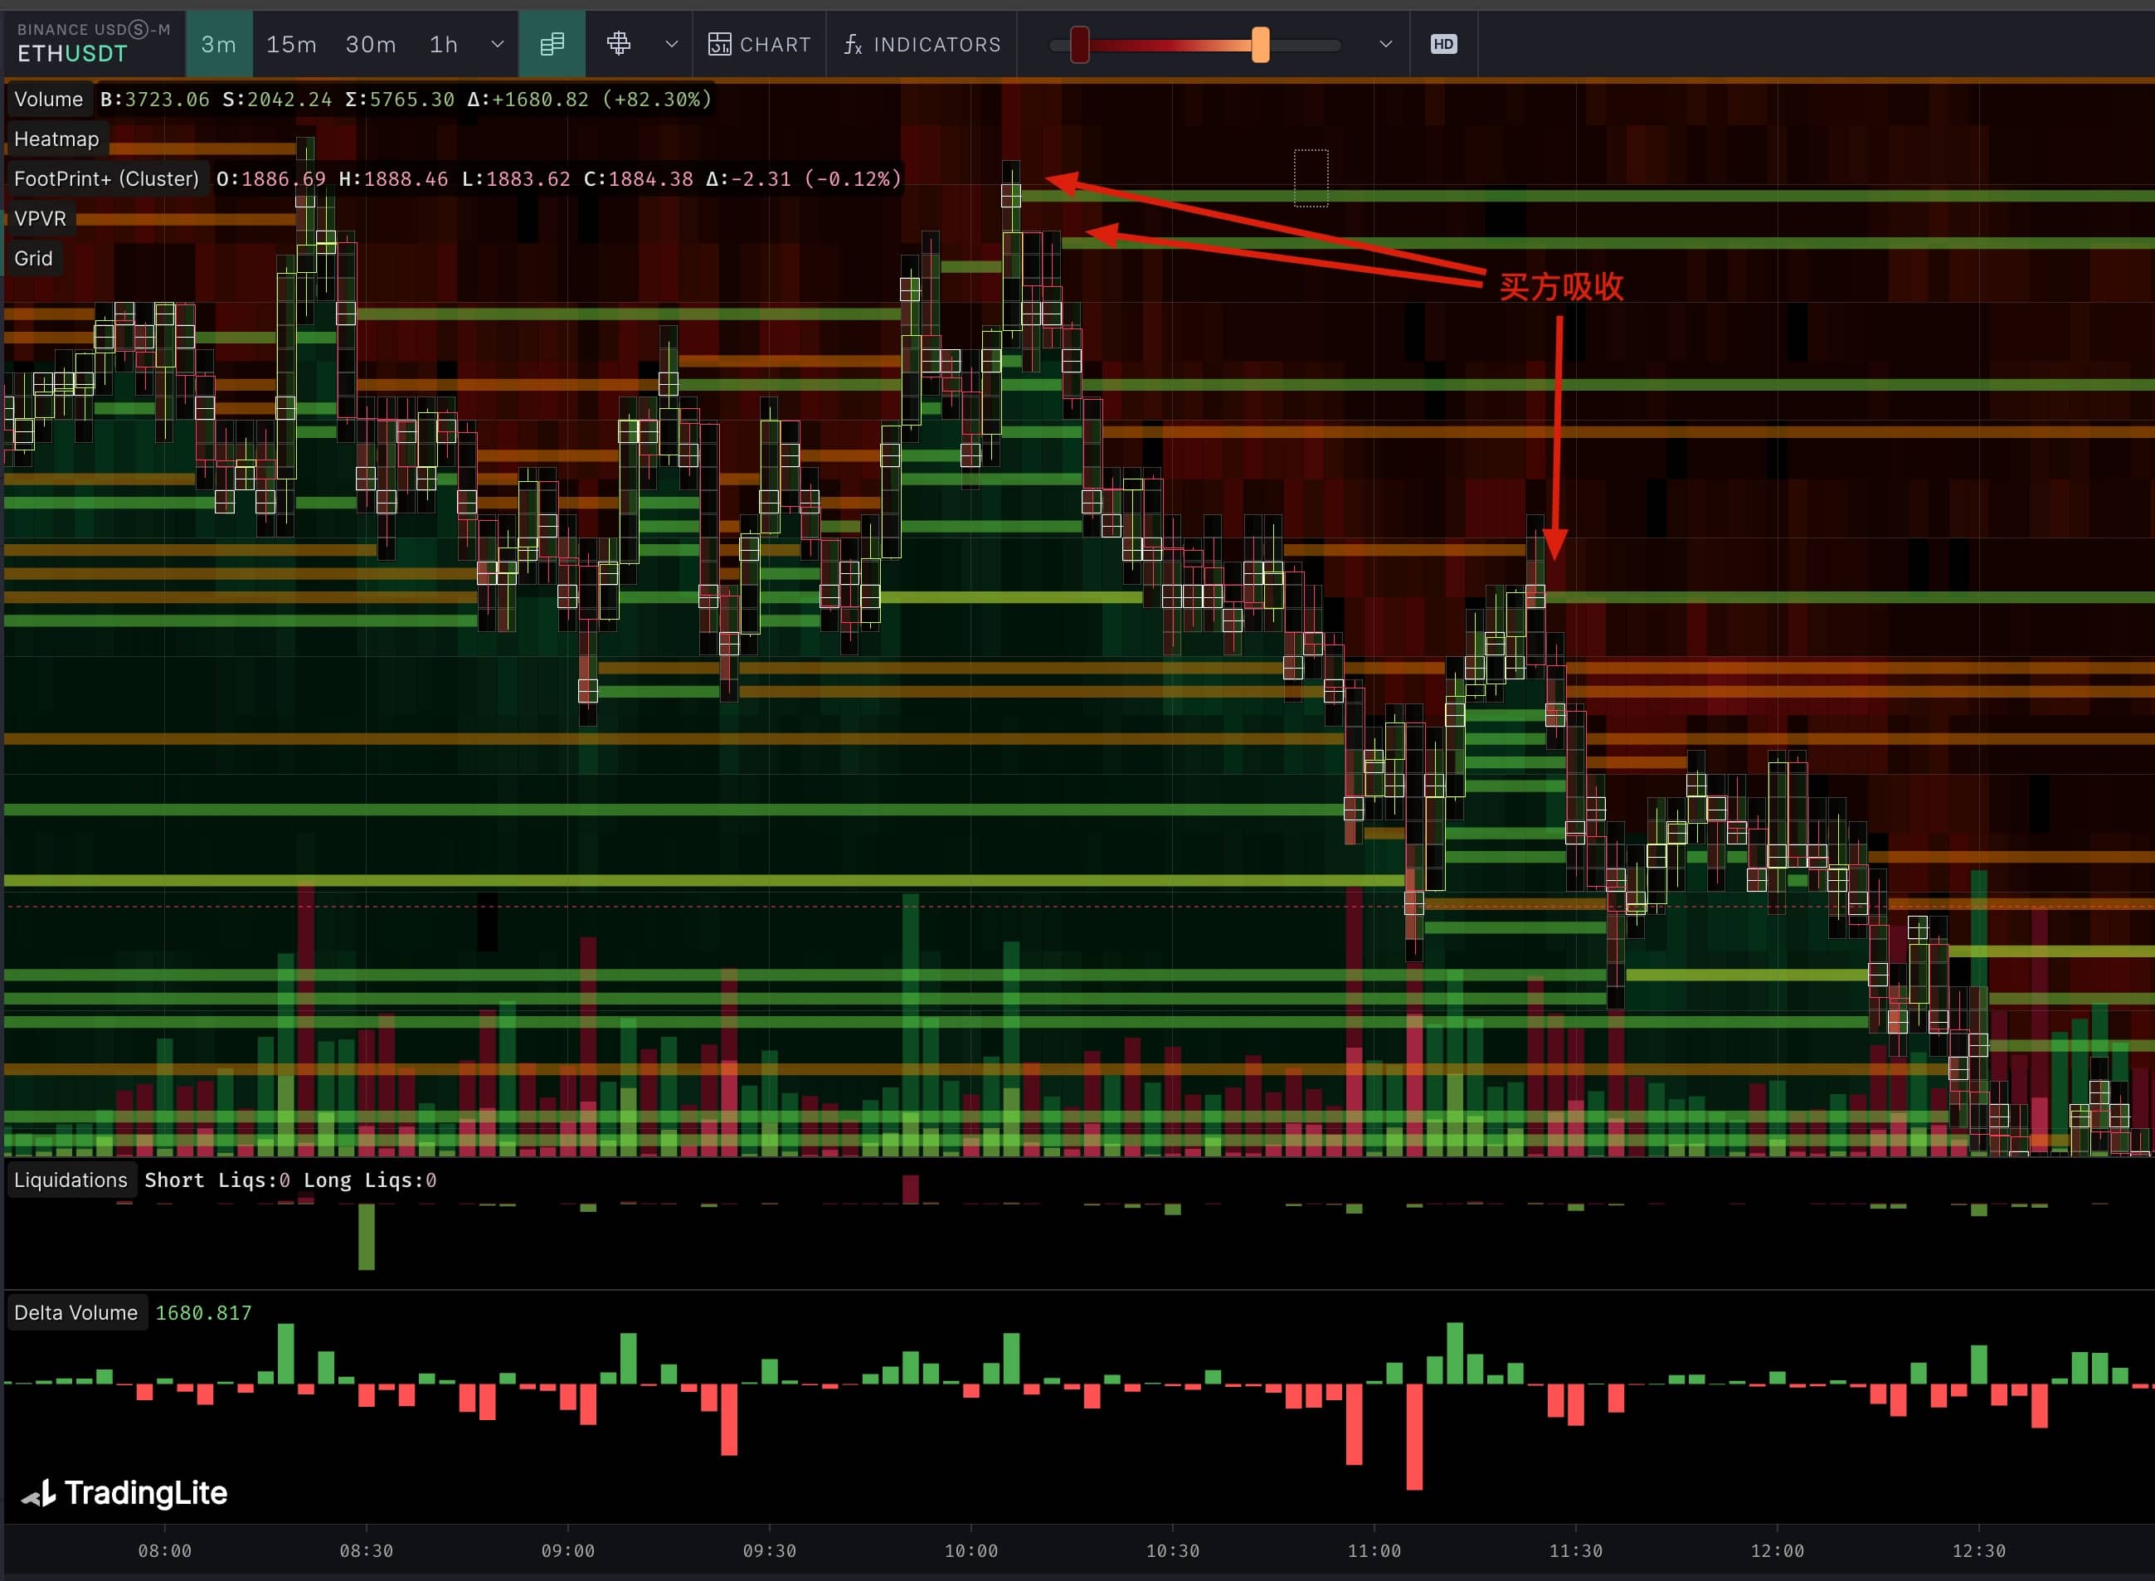Select the 1h timeframe
This screenshot has height=1581, width=2155.
click(x=443, y=44)
